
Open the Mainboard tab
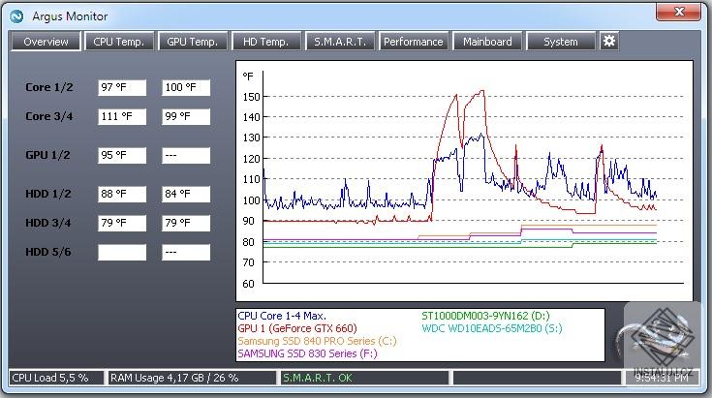pyautogui.click(x=487, y=42)
